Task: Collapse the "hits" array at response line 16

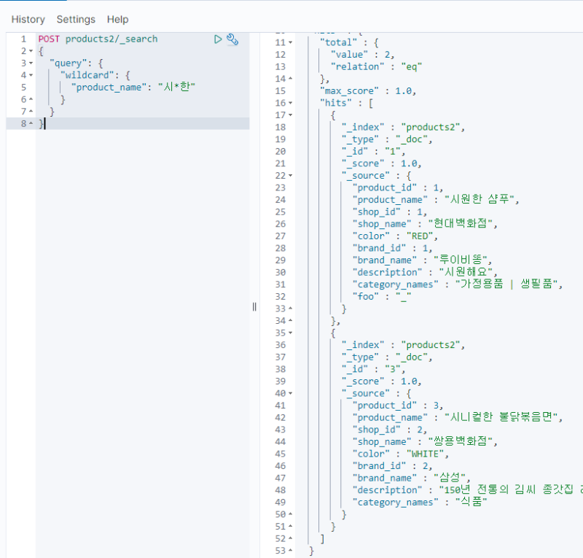Action: [291, 104]
